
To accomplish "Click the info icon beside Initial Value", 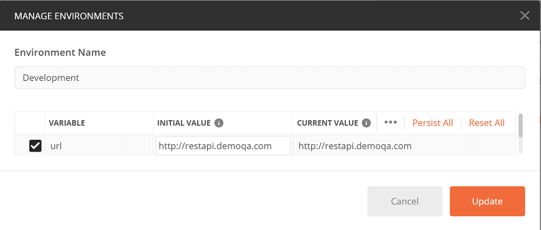I will click(219, 122).
